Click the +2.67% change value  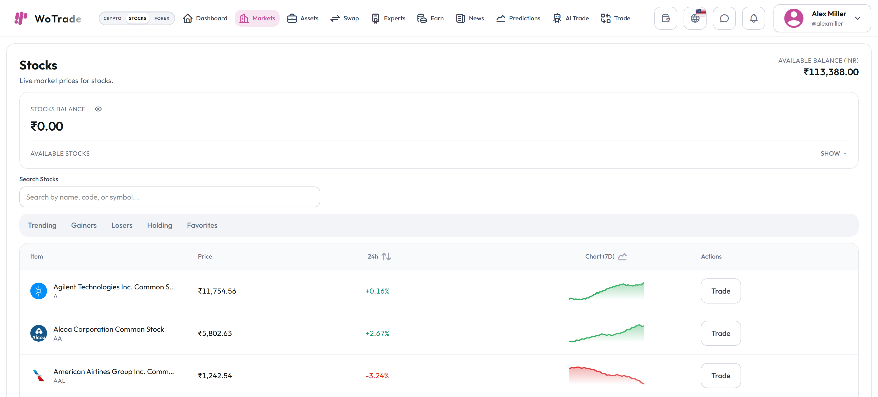[x=377, y=333]
